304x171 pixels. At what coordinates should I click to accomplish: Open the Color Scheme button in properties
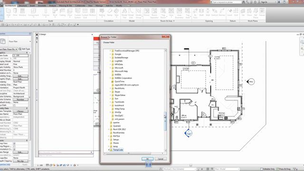[20, 99]
